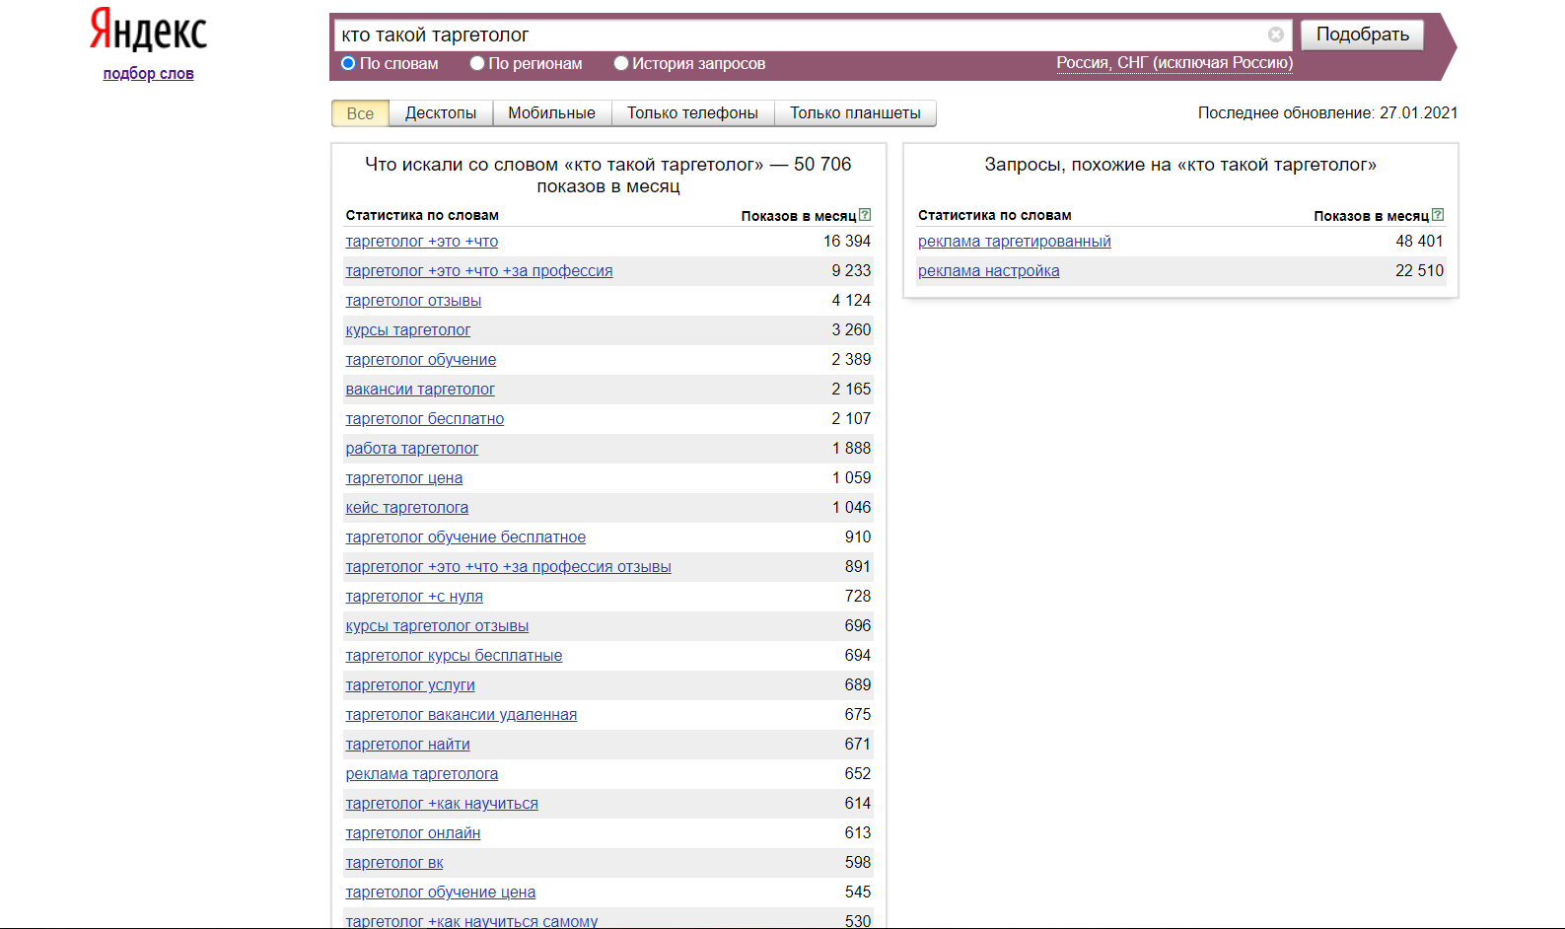Open the таргетолог +с нуля link
Viewport: 1565px width, 929px height.
[414, 597]
